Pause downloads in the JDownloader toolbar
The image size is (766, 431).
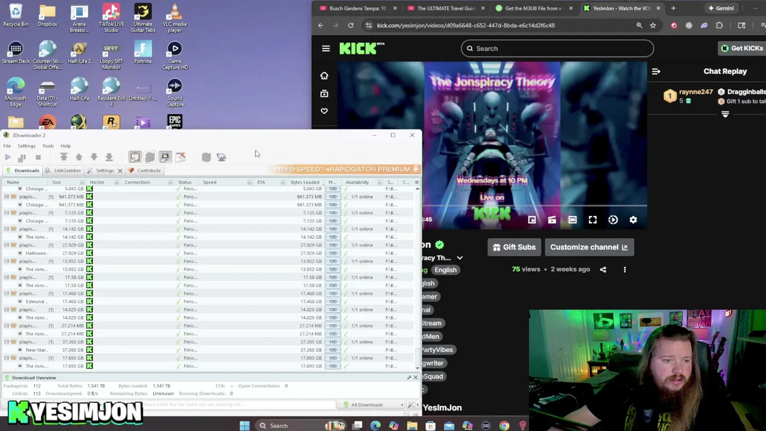(x=22, y=157)
